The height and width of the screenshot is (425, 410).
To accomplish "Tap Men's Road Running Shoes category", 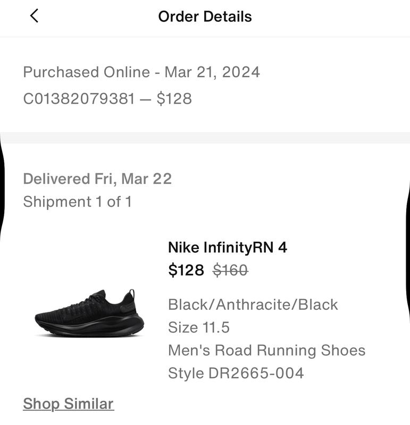I will (x=266, y=351).
